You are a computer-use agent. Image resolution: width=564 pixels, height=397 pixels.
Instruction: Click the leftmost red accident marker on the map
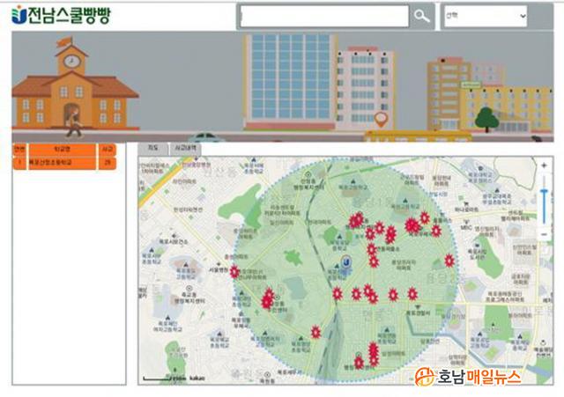point(234,272)
